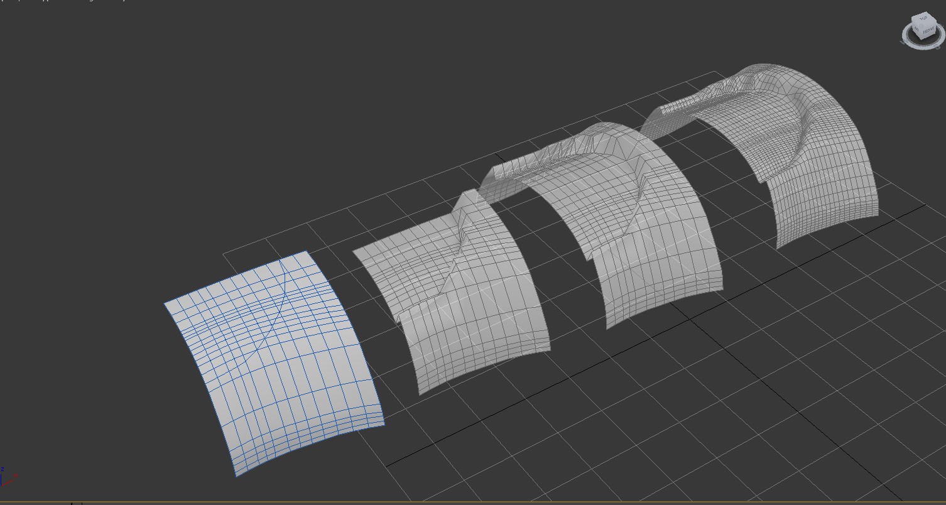Click the TOP face of the ViewCube

(x=924, y=18)
